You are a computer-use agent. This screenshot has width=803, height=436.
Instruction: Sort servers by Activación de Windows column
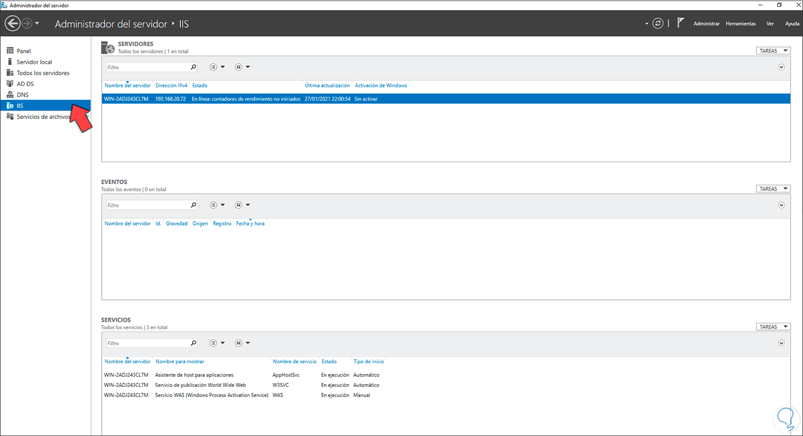(x=381, y=85)
